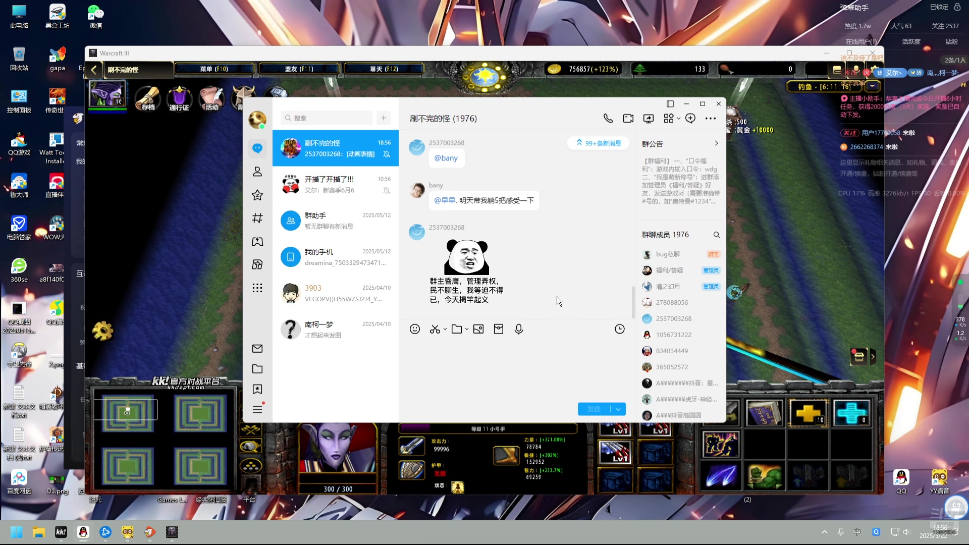
Task: Click the screenshot scissors tool
Action: 435,329
